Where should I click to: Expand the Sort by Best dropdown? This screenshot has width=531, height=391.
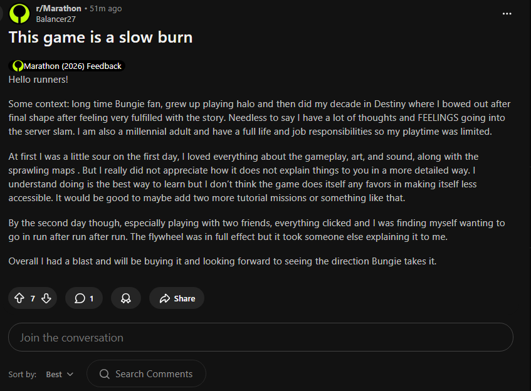[60, 374]
